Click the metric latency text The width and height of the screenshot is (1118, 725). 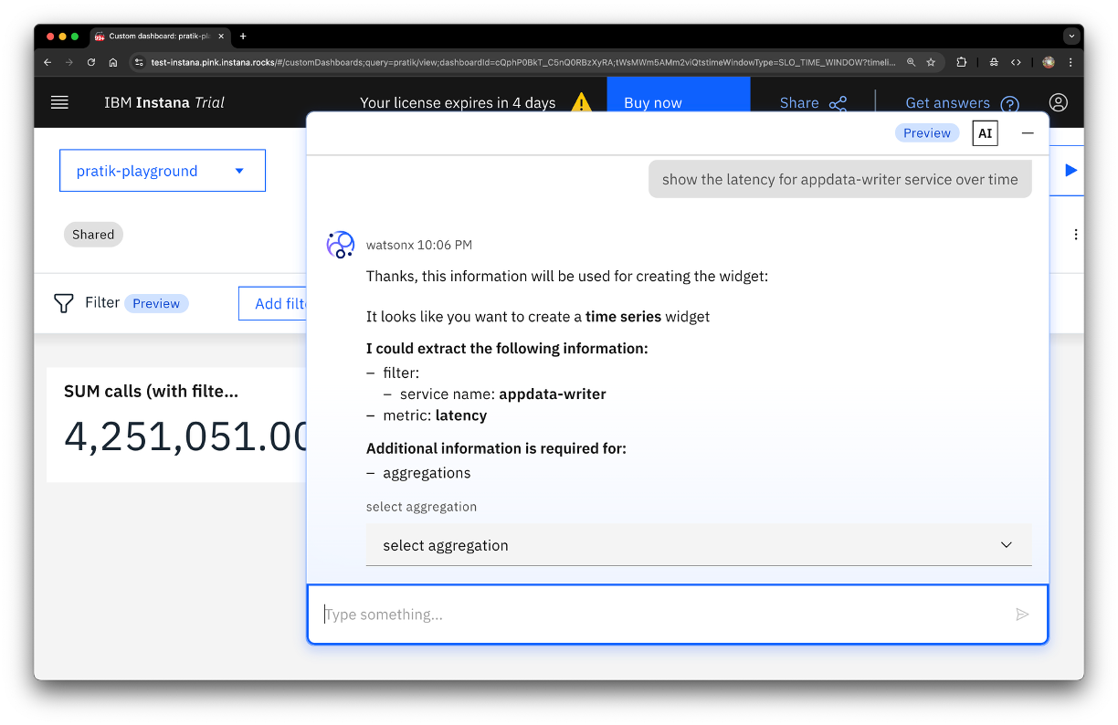click(x=435, y=415)
